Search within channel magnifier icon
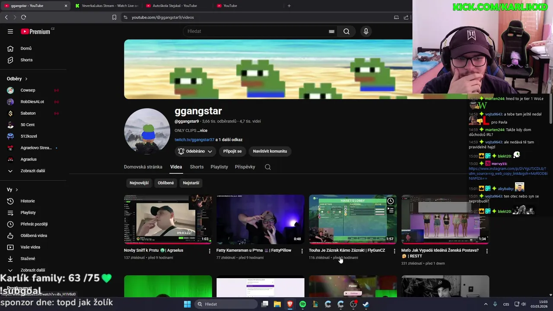The image size is (553, 311). coord(268,167)
